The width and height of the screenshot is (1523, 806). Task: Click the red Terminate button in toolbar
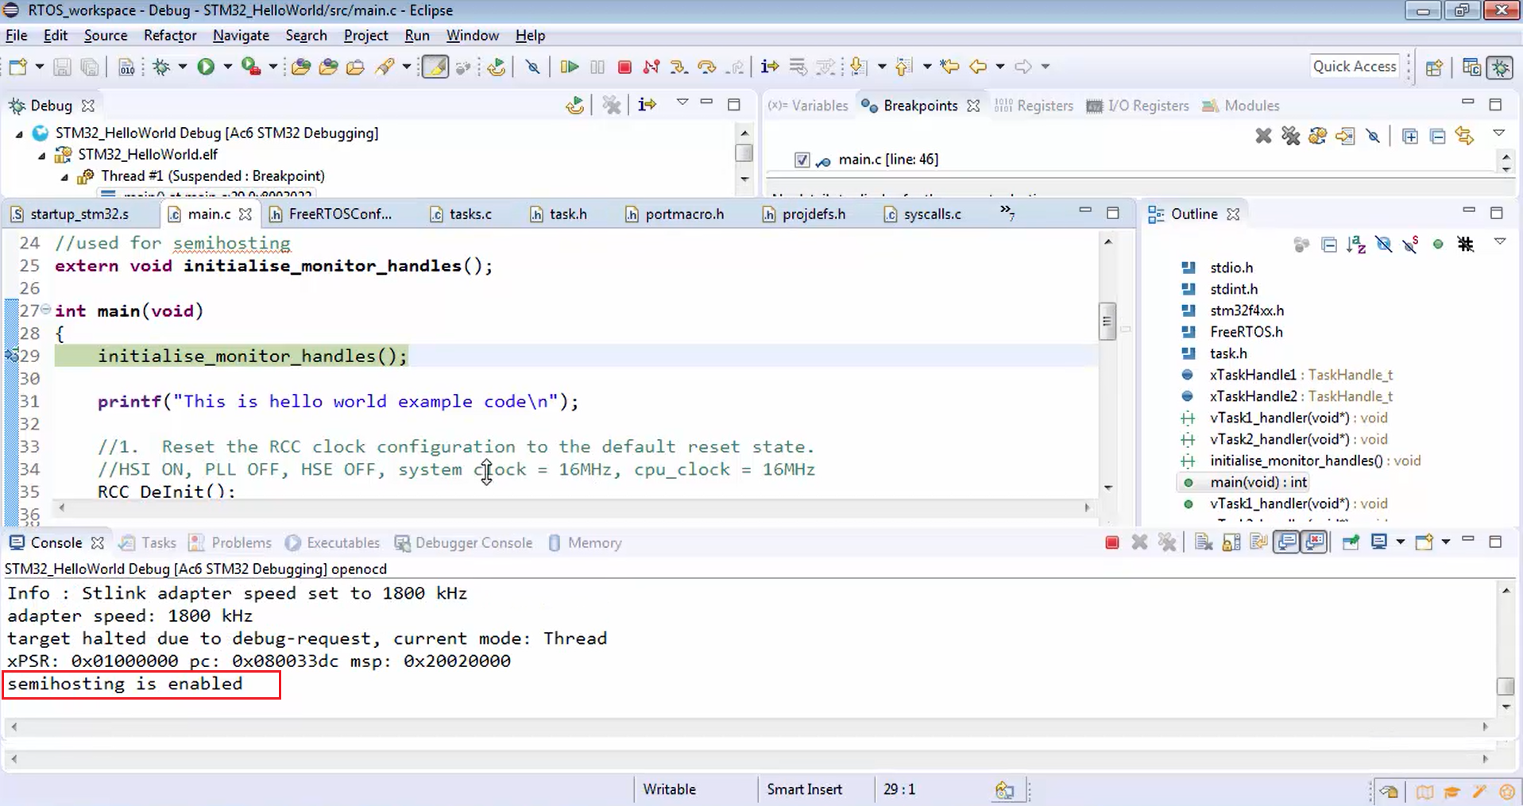pyautogui.click(x=624, y=67)
